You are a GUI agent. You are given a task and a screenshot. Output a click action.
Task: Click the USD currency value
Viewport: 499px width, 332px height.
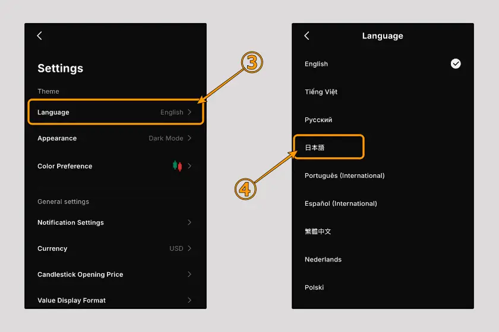tap(176, 248)
